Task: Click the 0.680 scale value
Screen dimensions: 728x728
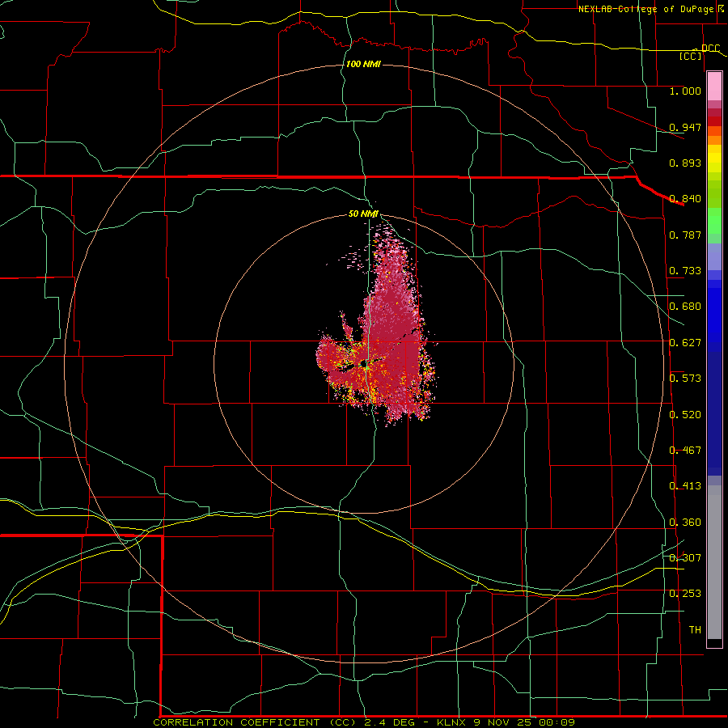Action: coord(685,307)
